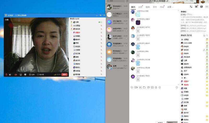Open file VID_20200220_095348.mp4 link

coord(196,31)
